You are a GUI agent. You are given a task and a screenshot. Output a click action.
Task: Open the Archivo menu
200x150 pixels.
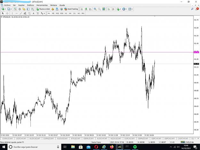coord(7,5)
